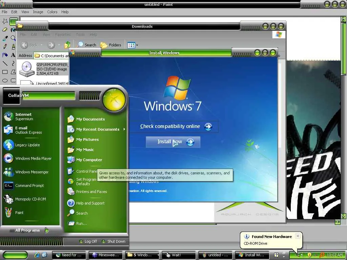
Task: Click Paint vertical scrollbar down arrow
Action: click(x=343, y=216)
